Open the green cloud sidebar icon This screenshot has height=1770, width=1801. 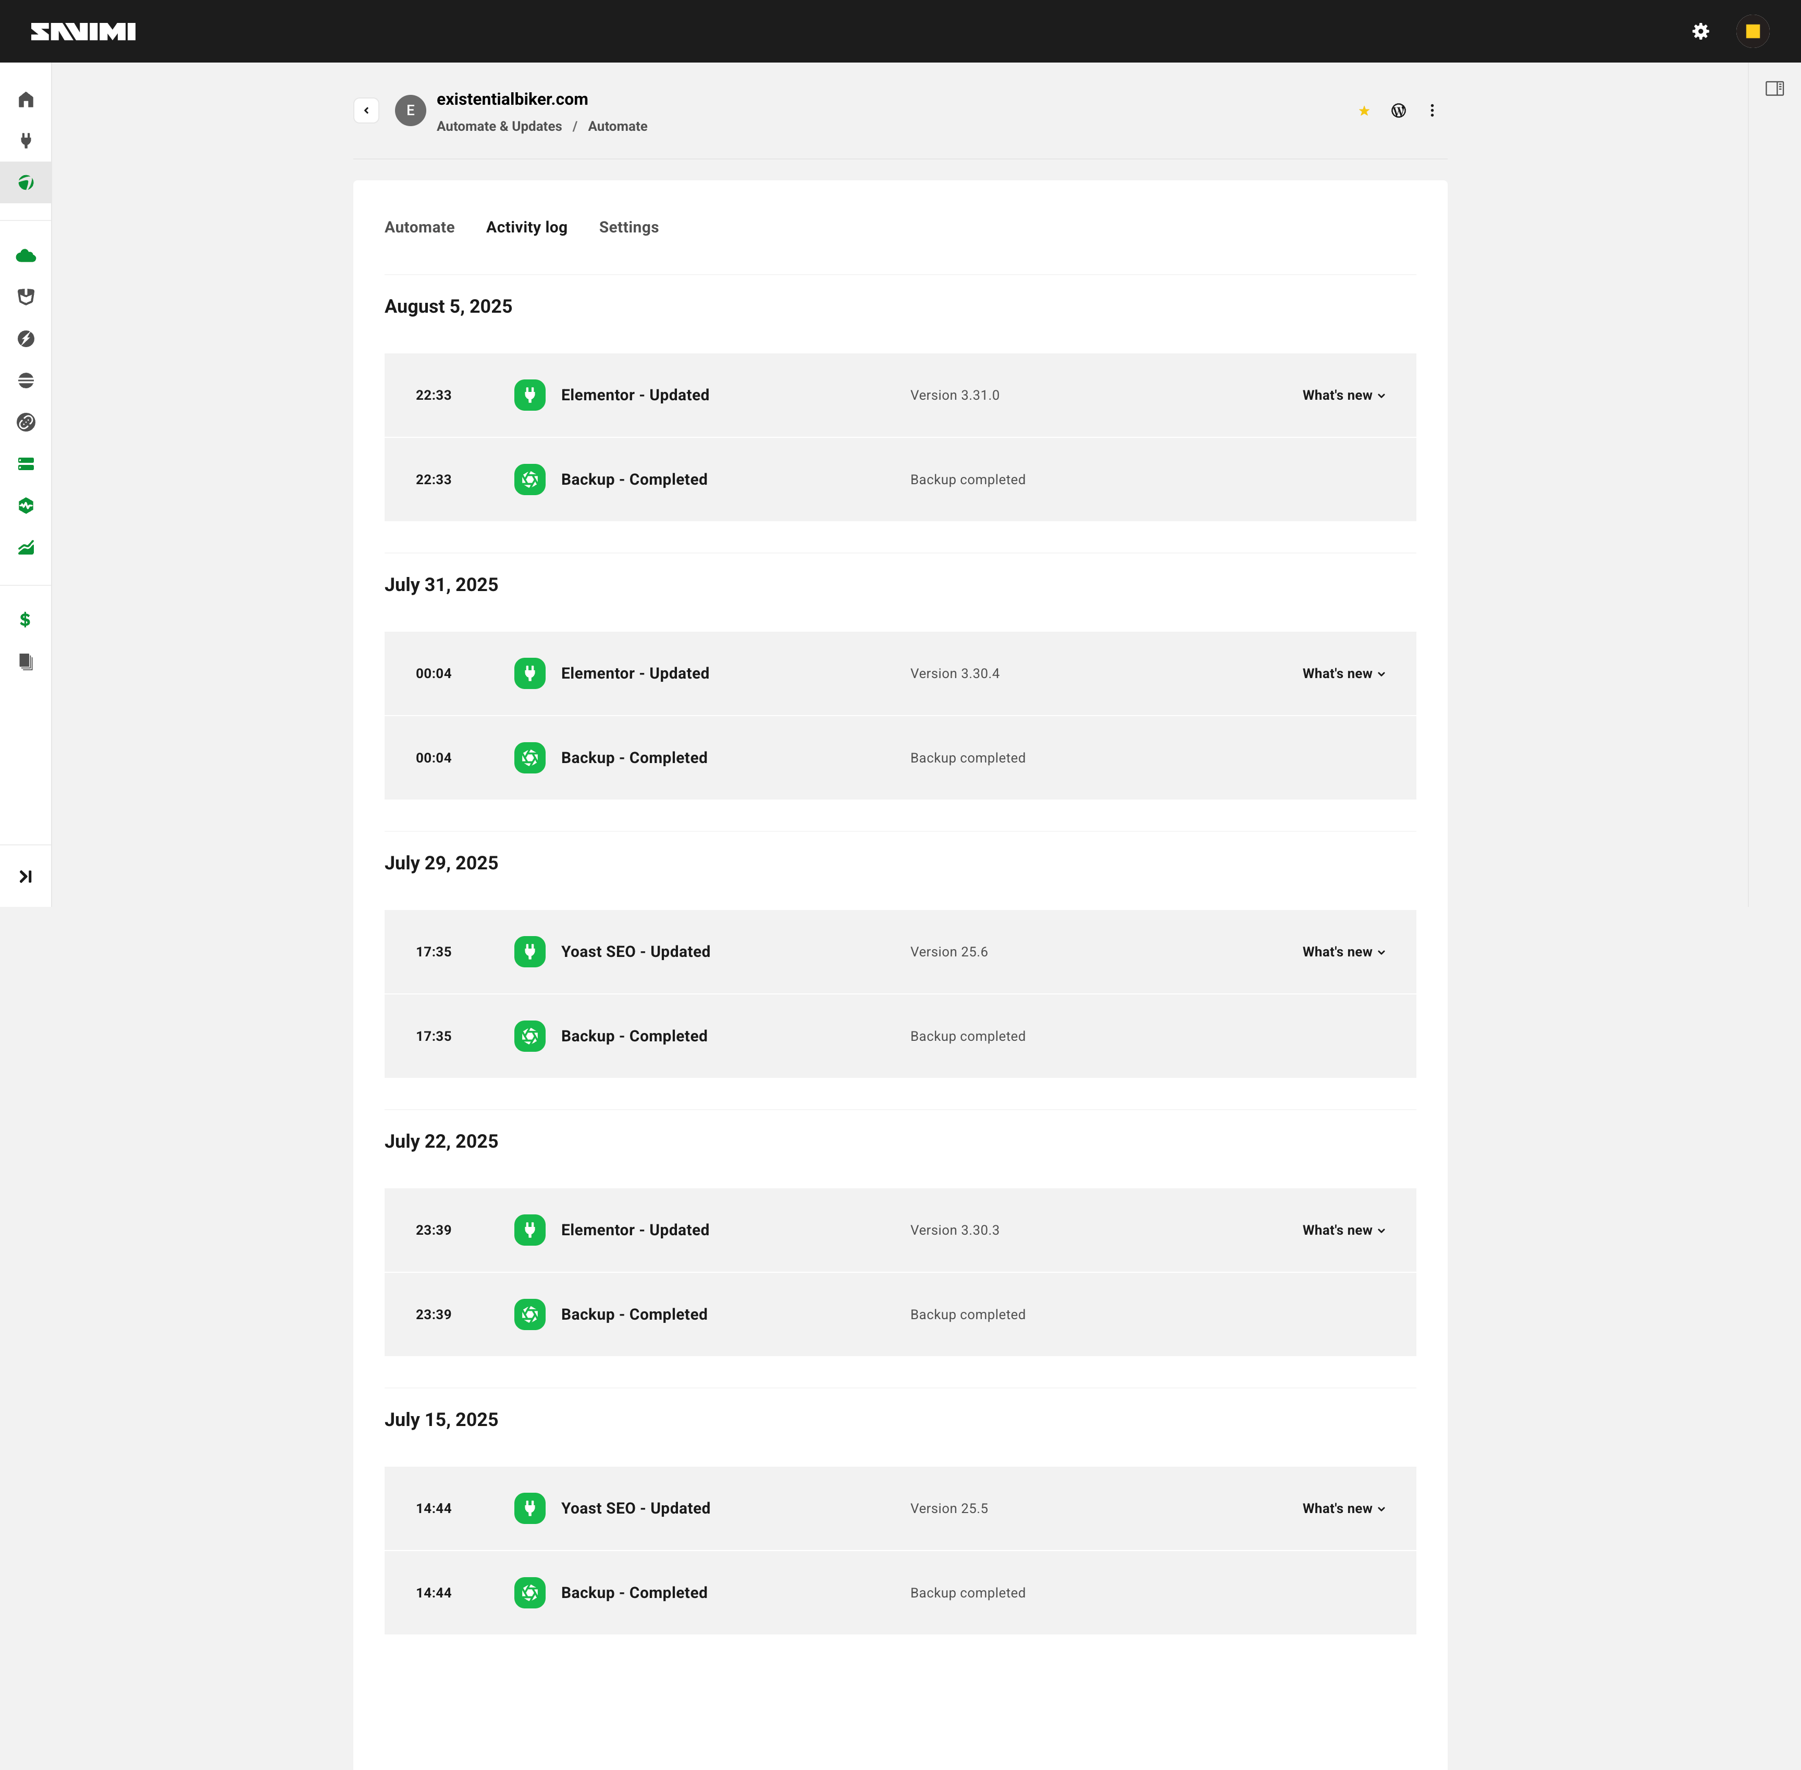click(26, 255)
